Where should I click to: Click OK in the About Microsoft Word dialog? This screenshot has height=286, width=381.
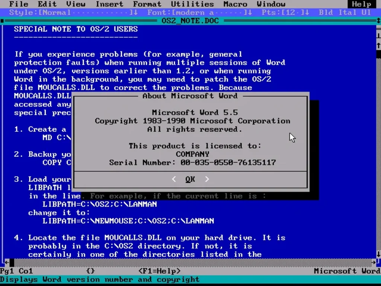click(x=190, y=179)
